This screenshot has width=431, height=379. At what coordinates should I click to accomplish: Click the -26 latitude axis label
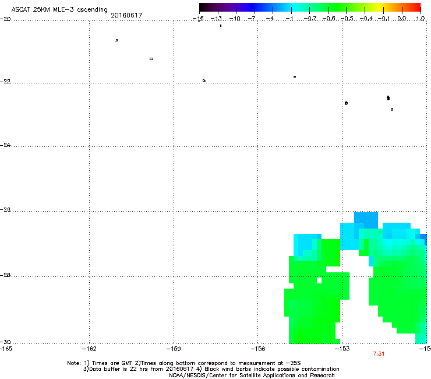pos(5,209)
